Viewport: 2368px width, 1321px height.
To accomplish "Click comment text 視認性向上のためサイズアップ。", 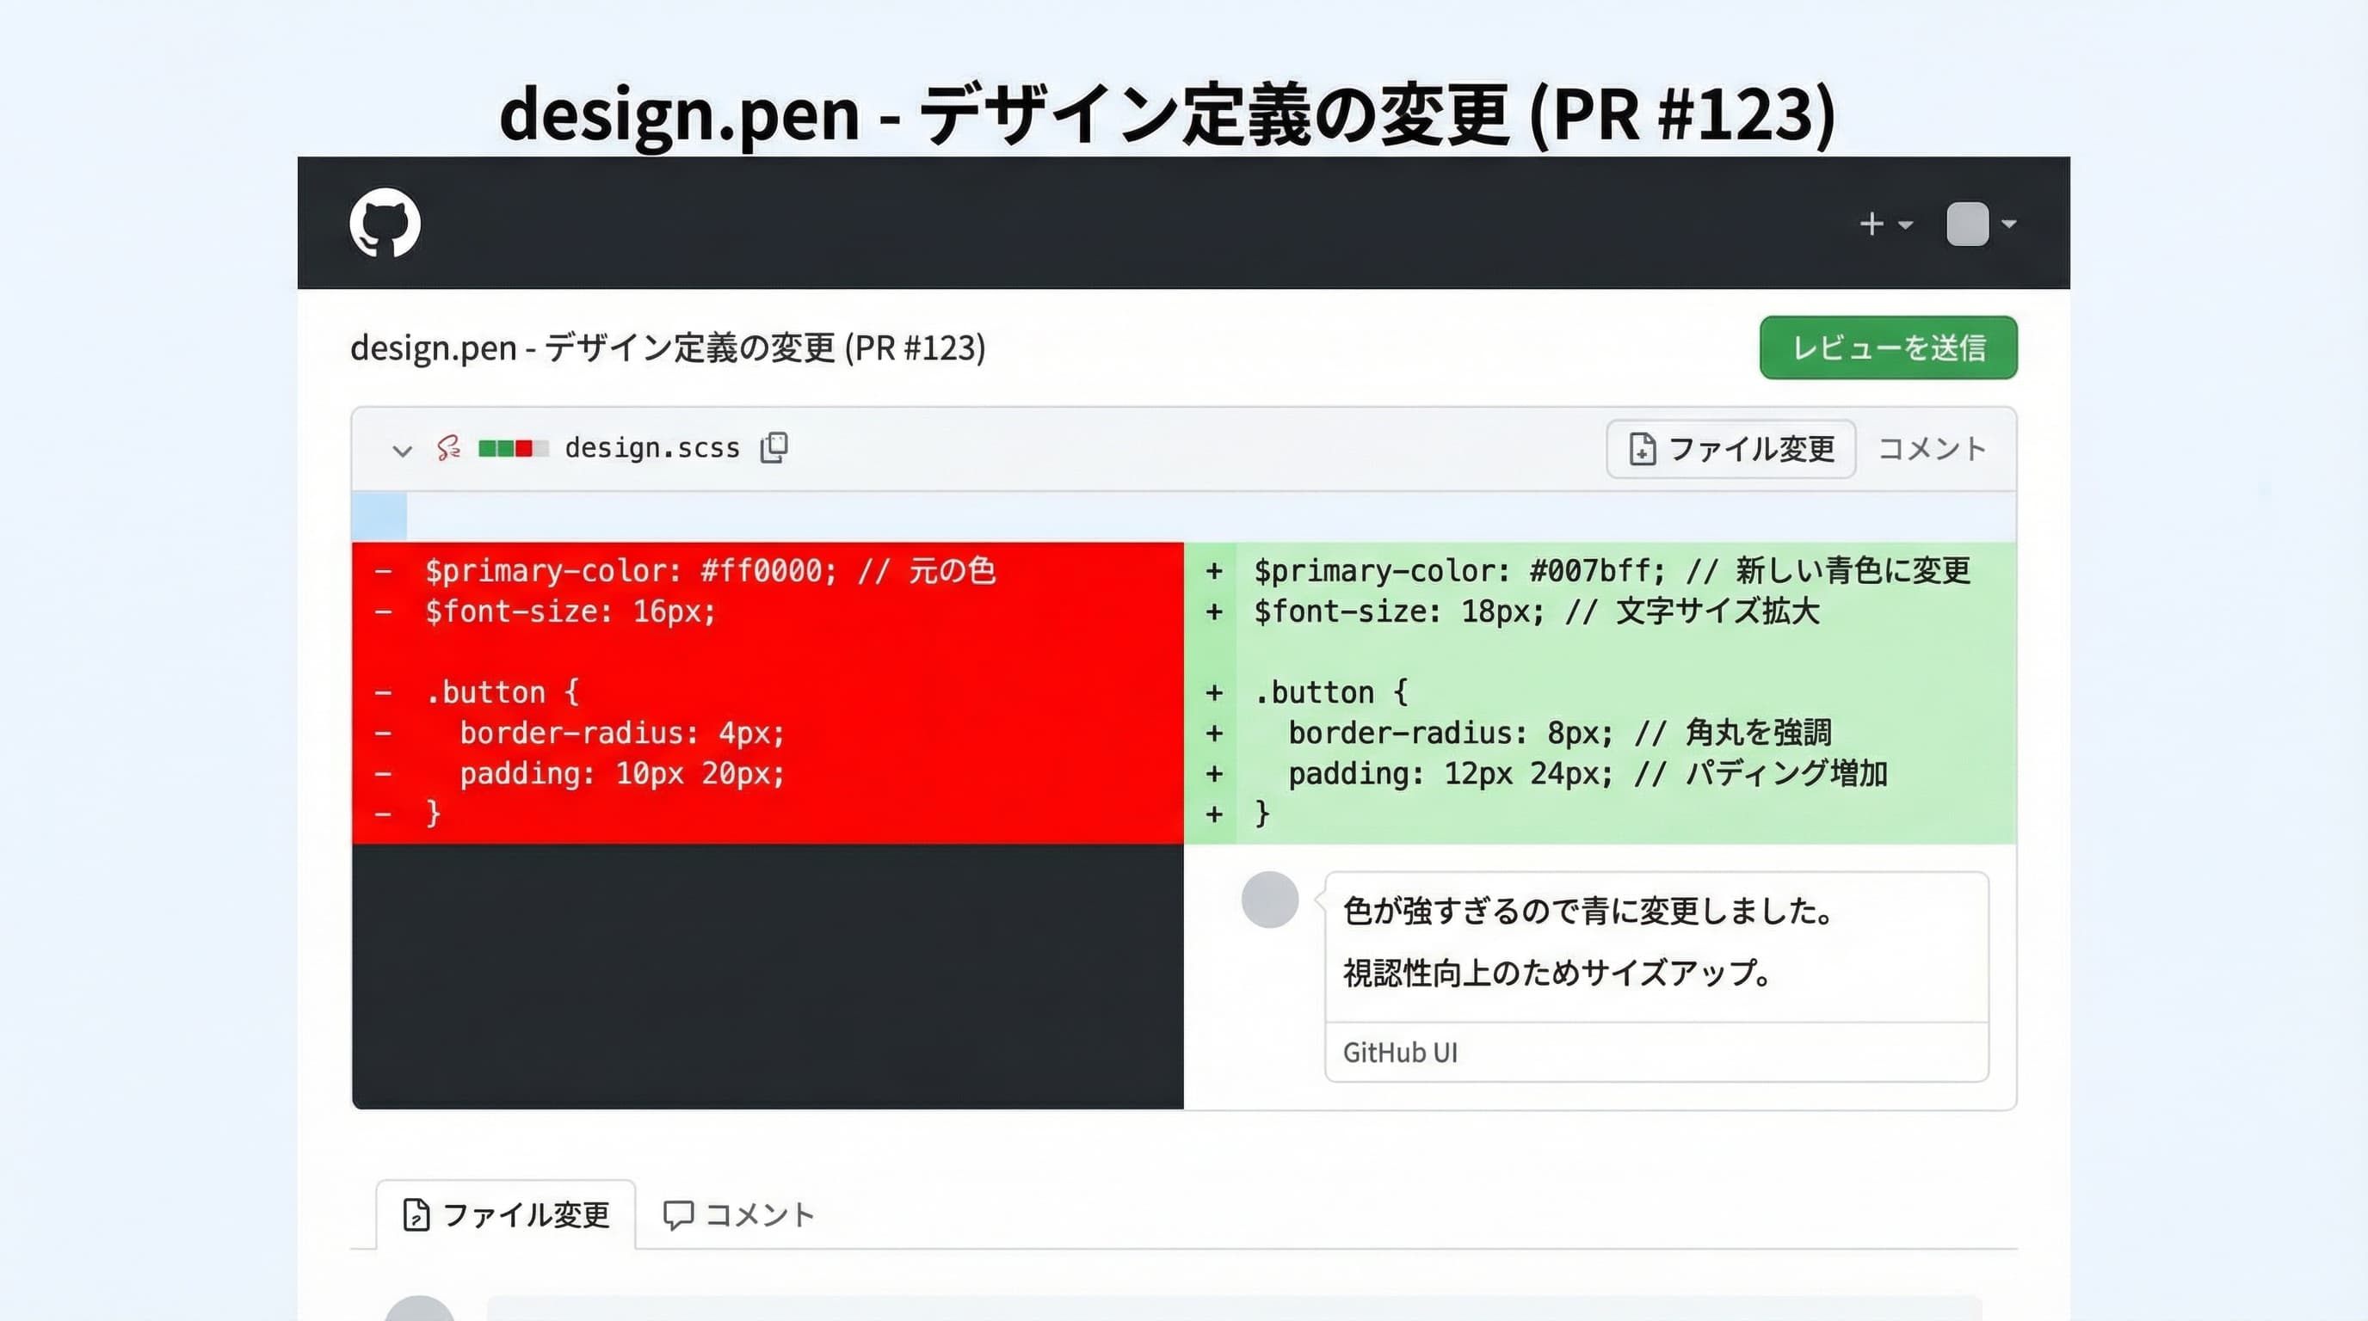I will tap(1558, 972).
